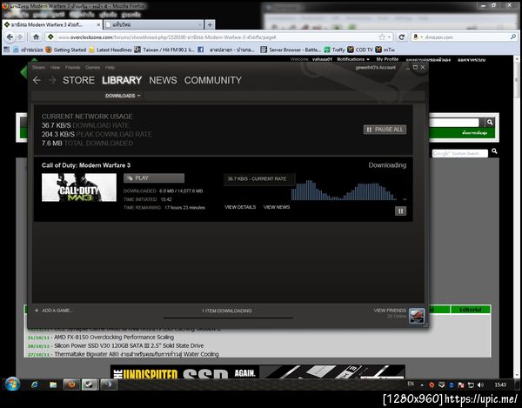
Task: Click the Call of Duty MW3 thumbnail
Action: click(79, 187)
